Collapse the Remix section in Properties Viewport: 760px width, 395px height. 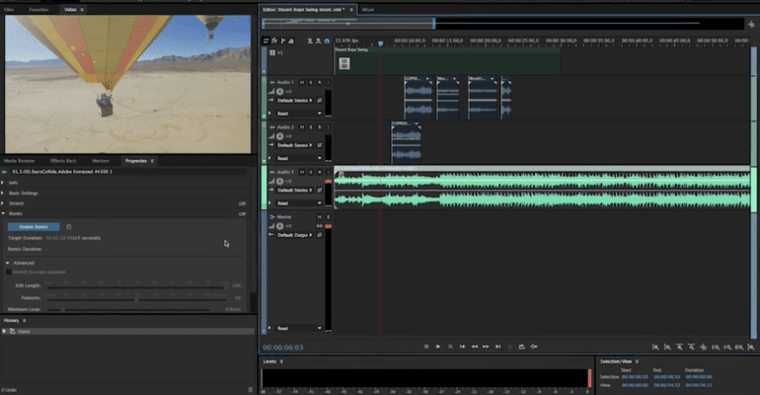click(x=3, y=213)
